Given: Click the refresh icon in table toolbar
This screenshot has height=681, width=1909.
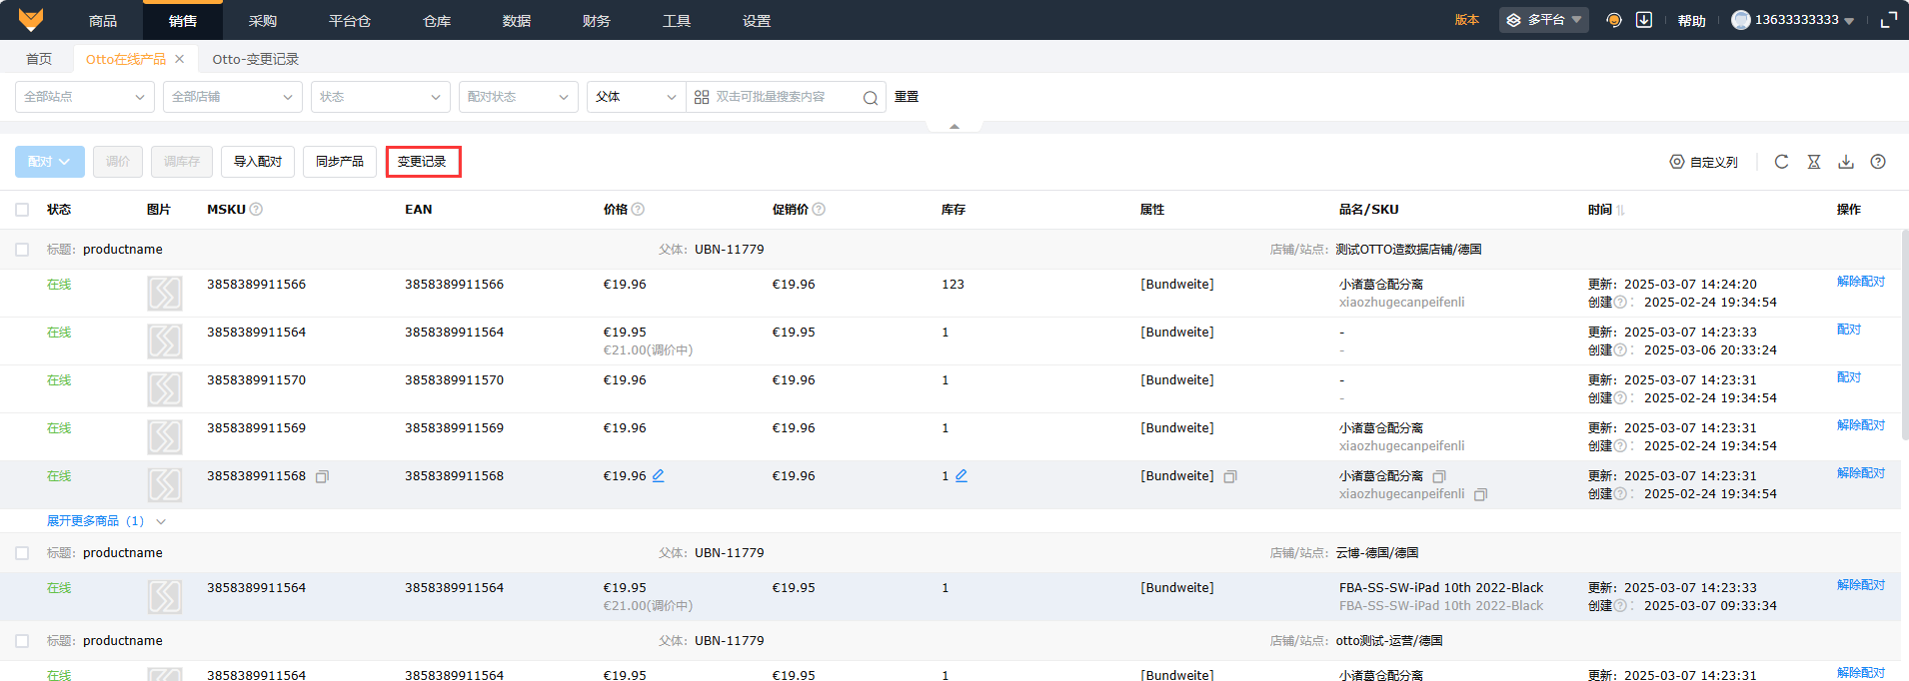Looking at the screenshot, I should (1781, 162).
